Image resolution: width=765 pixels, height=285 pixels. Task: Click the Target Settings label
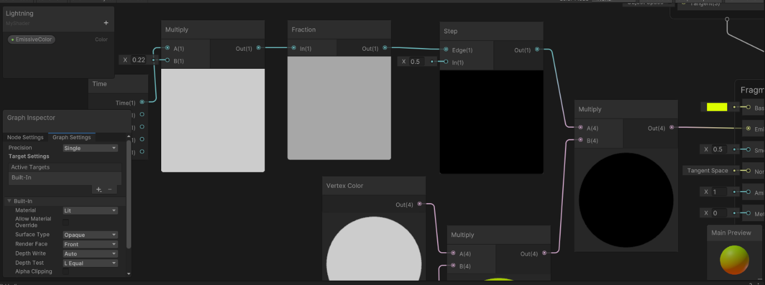tap(29, 156)
